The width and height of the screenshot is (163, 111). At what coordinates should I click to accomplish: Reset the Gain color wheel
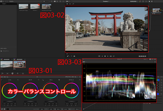point(59,80)
